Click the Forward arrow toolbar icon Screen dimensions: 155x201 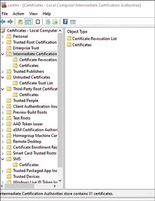point(10,22)
